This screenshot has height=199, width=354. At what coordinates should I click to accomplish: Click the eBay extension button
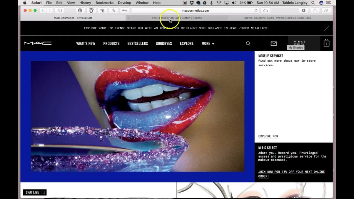click(125, 11)
